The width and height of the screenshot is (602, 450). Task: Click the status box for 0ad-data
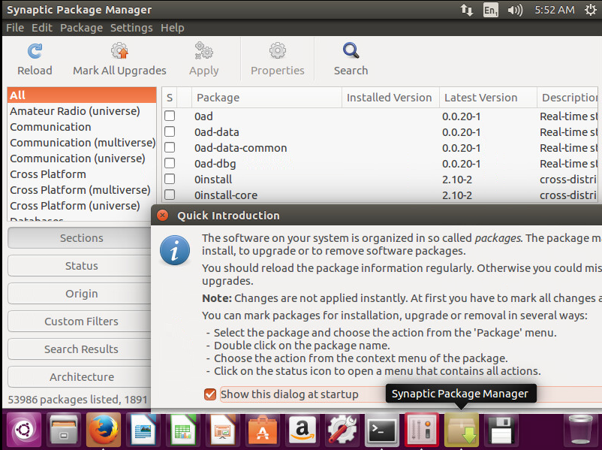click(170, 131)
